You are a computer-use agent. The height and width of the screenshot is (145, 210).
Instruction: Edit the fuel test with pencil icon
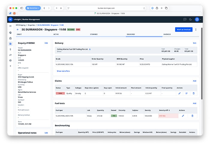183,116
